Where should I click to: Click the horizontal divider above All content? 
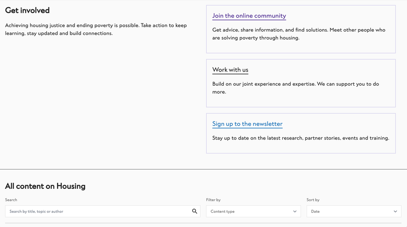point(203,169)
